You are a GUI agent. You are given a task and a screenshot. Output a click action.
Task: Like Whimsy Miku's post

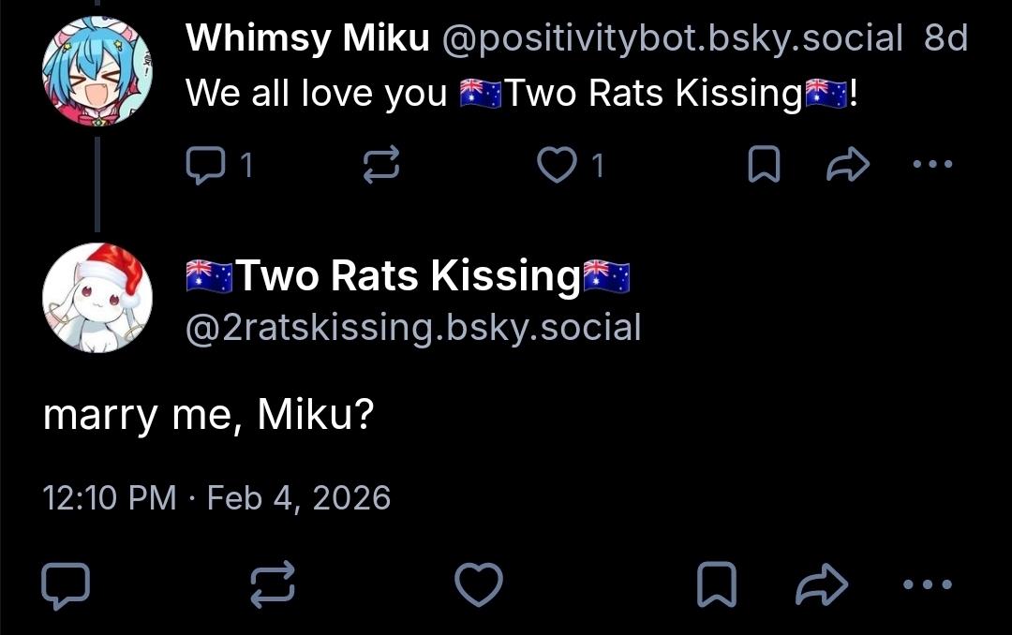[557, 166]
